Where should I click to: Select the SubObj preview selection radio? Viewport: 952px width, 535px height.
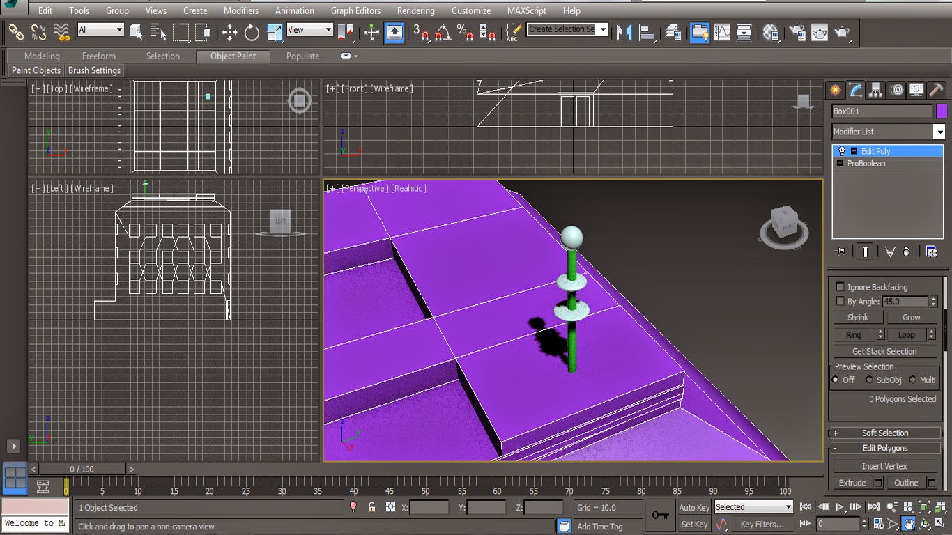coord(869,380)
